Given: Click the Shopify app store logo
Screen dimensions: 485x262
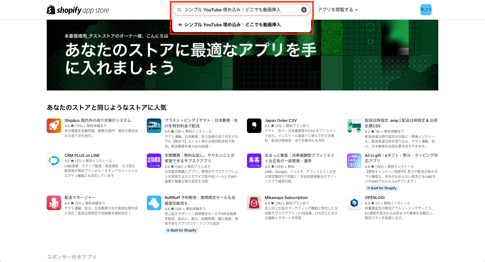Looking at the screenshot, I should [78, 10].
